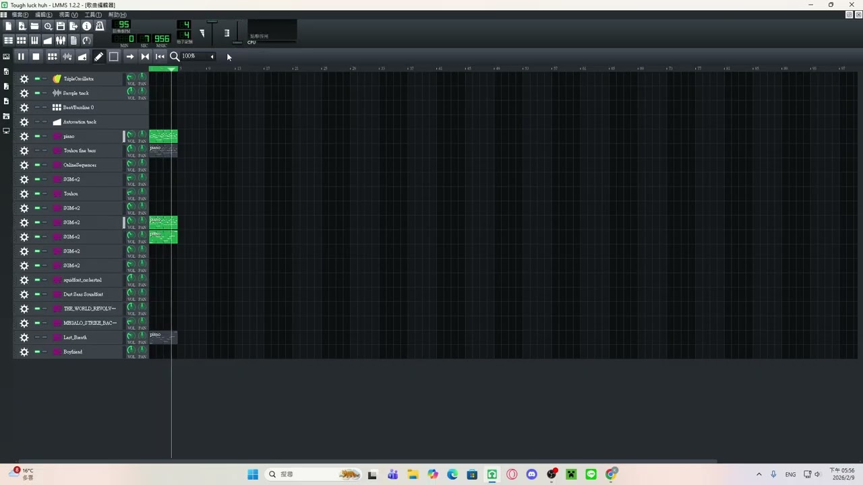Viewport: 863px width, 485px height.
Task: Add a Beat/Bassline track
Action: [52, 57]
